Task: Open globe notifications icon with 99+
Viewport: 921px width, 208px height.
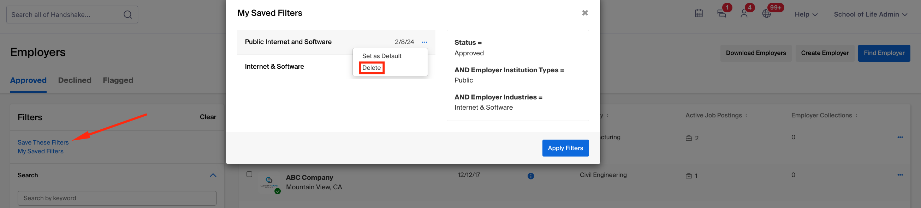Action: (x=767, y=14)
